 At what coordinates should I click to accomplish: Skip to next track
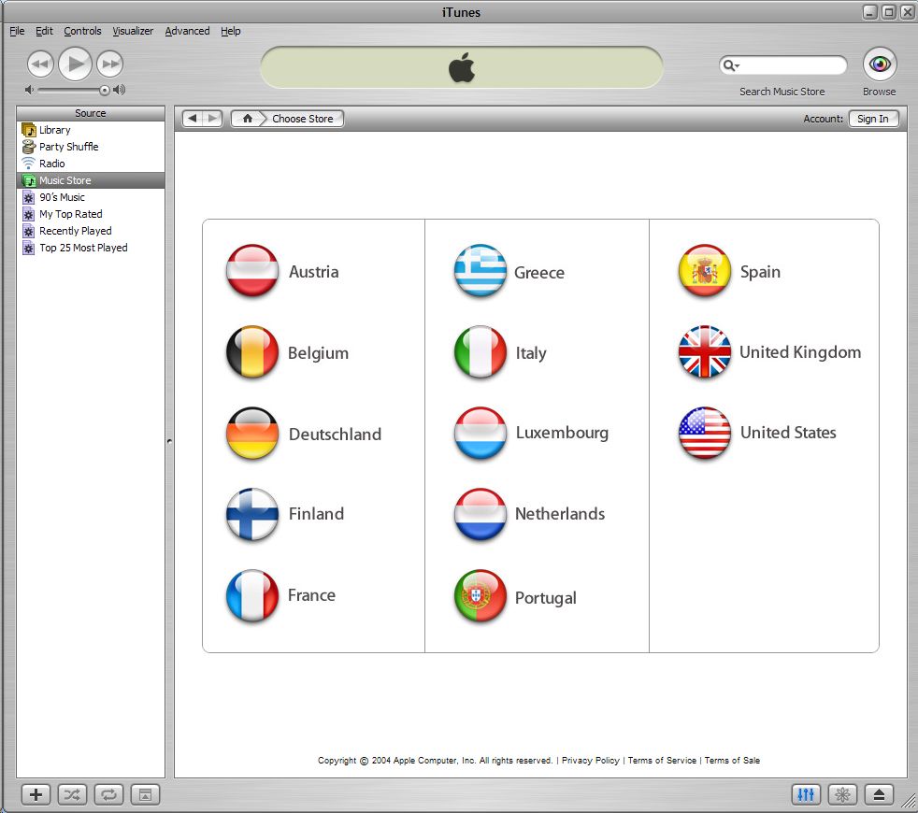[110, 64]
